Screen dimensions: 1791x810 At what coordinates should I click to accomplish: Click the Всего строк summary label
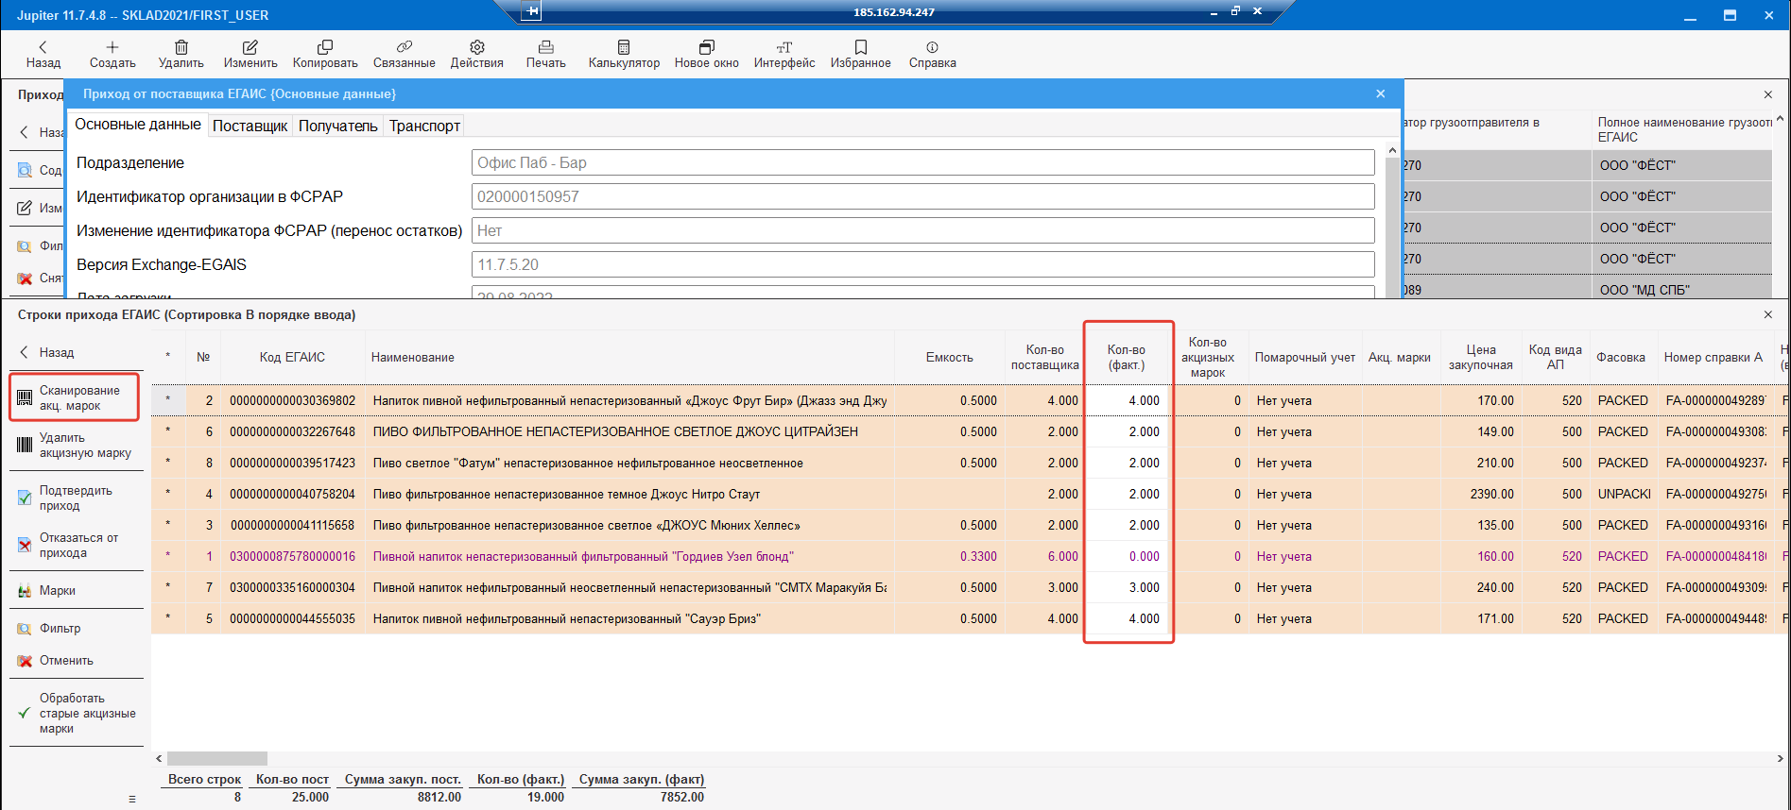(x=204, y=779)
